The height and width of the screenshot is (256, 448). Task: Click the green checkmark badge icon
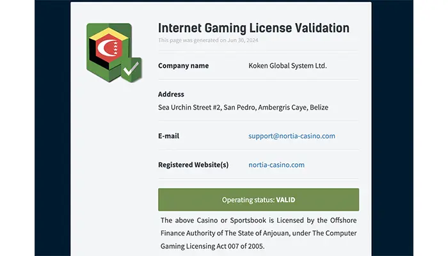coord(131,69)
